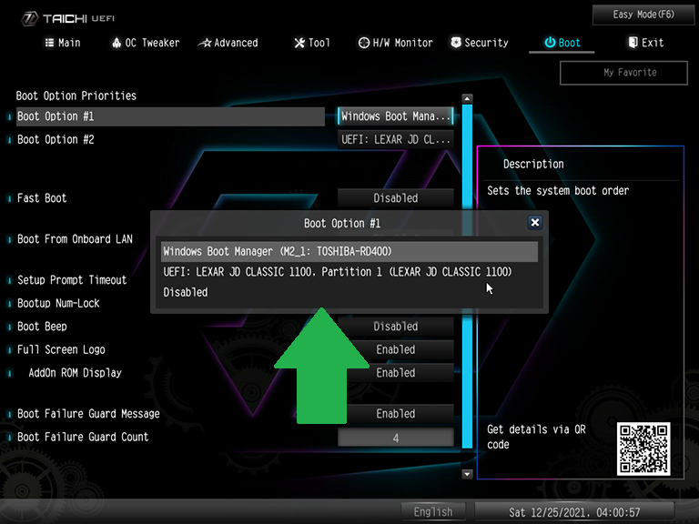The width and height of the screenshot is (699, 524).
Task: Choose Disabled in Boot Option popup
Action: (349, 292)
